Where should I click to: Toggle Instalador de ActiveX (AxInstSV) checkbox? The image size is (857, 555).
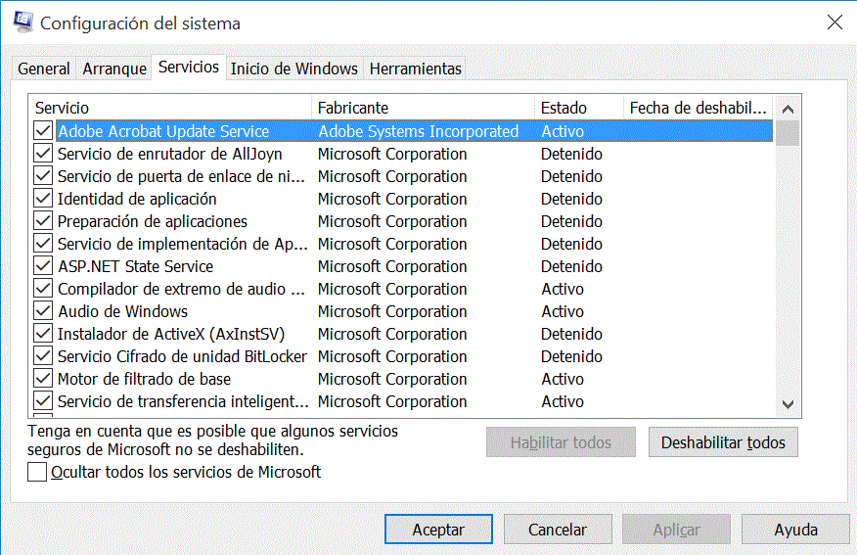[43, 333]
